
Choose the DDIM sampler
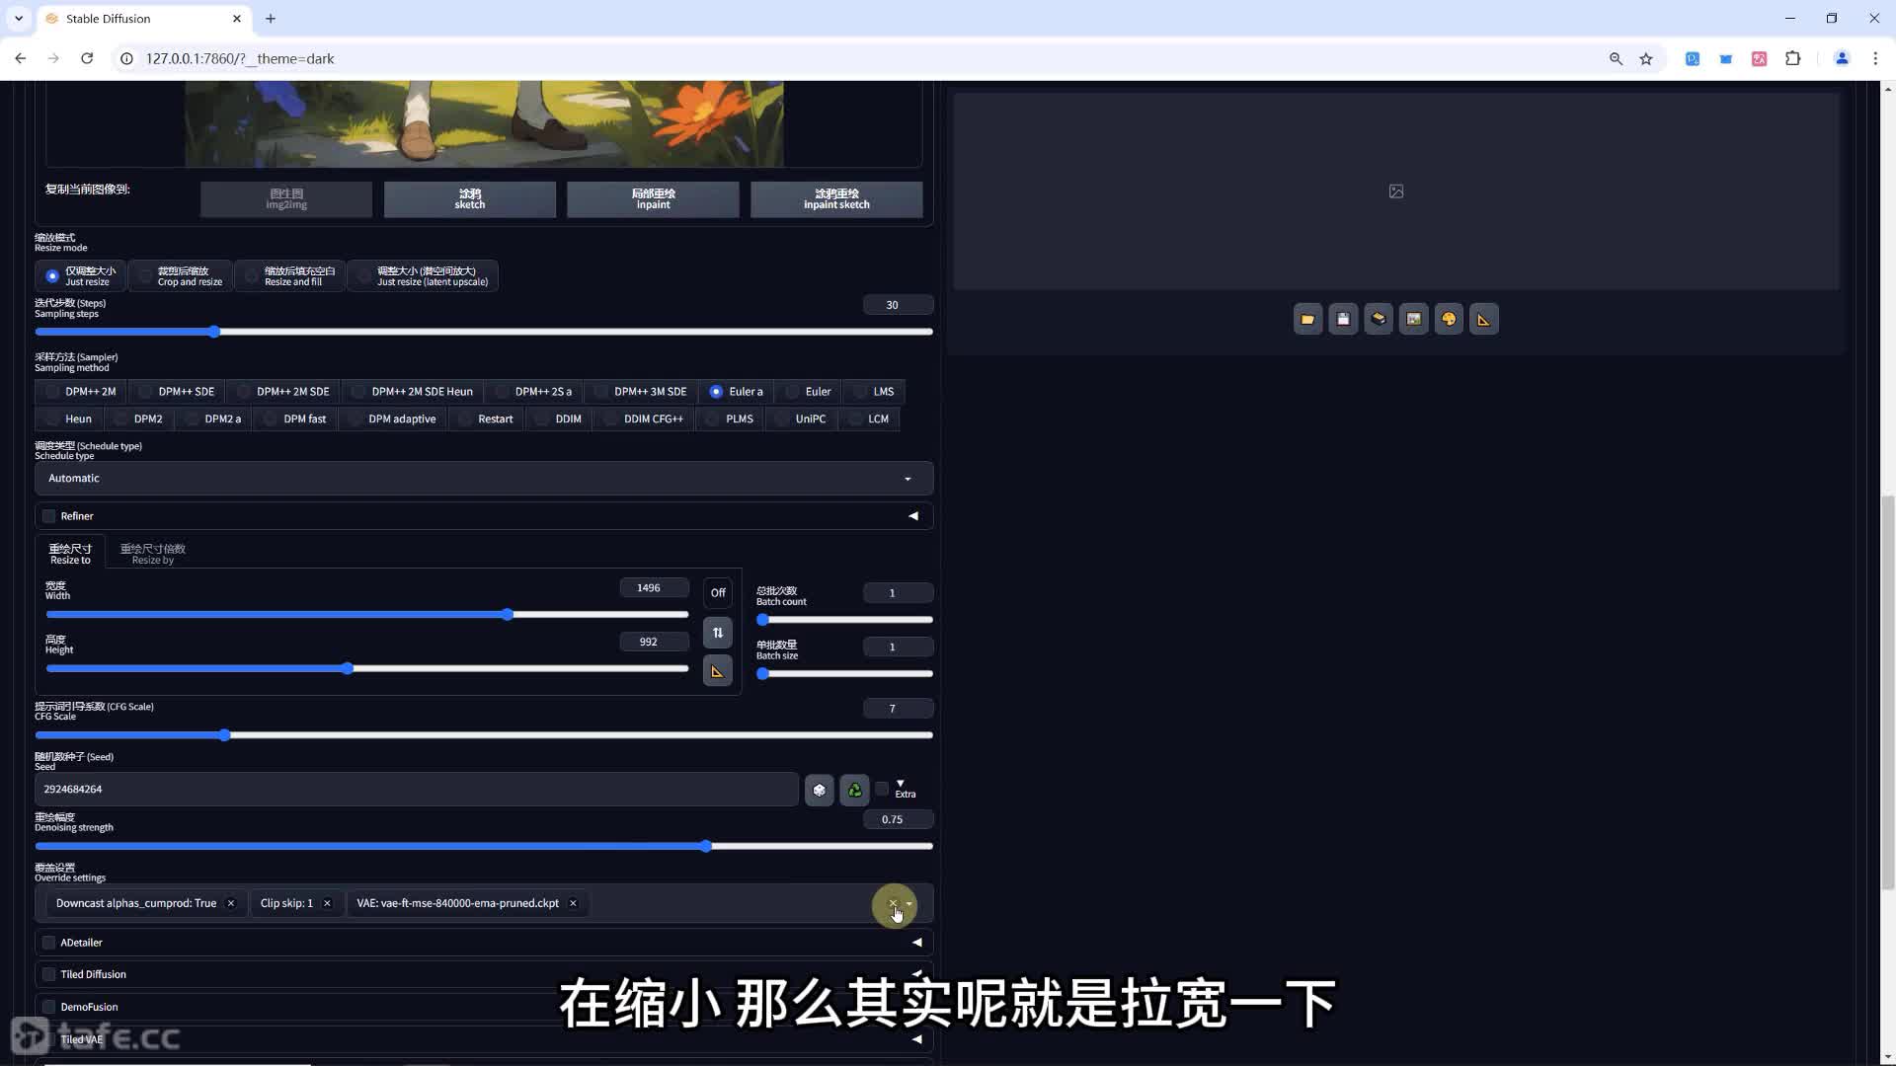tap(558, 419)
